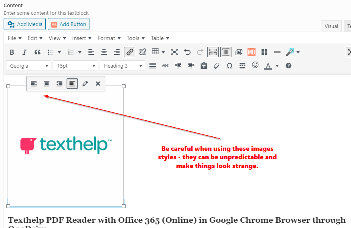This screenshot has width=351, height=228.
Task: Redo the last action
Action: (200, 52)
